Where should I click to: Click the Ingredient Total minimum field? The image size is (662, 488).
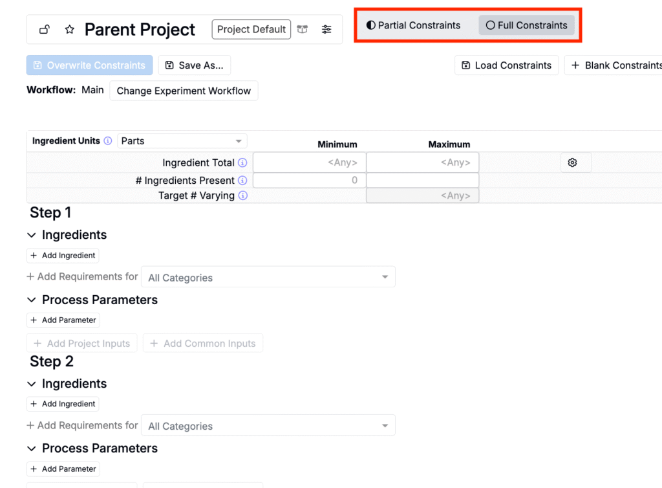(309, 162)
